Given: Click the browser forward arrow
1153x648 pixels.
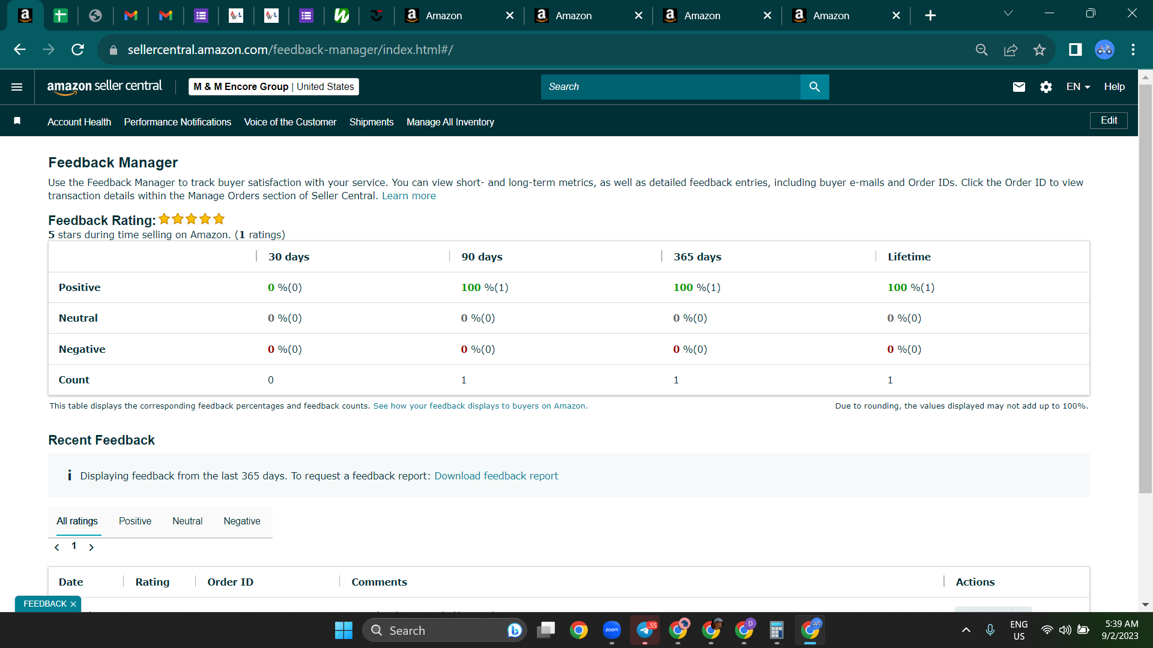Looking at the screenshot, I should pos(49,50).
